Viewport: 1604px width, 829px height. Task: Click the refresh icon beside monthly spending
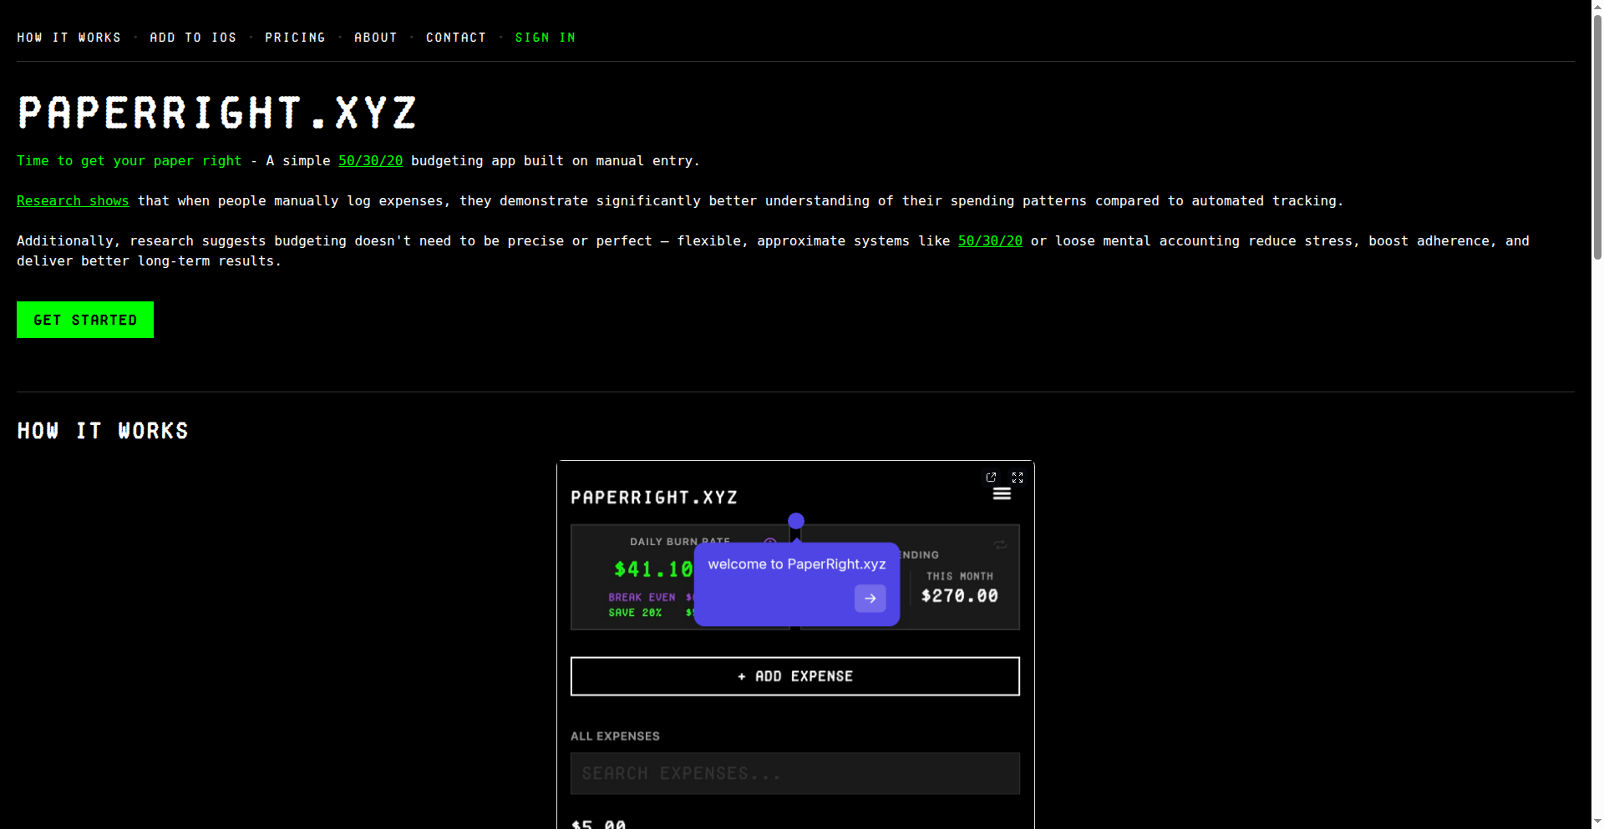(x=1000, y=544)
